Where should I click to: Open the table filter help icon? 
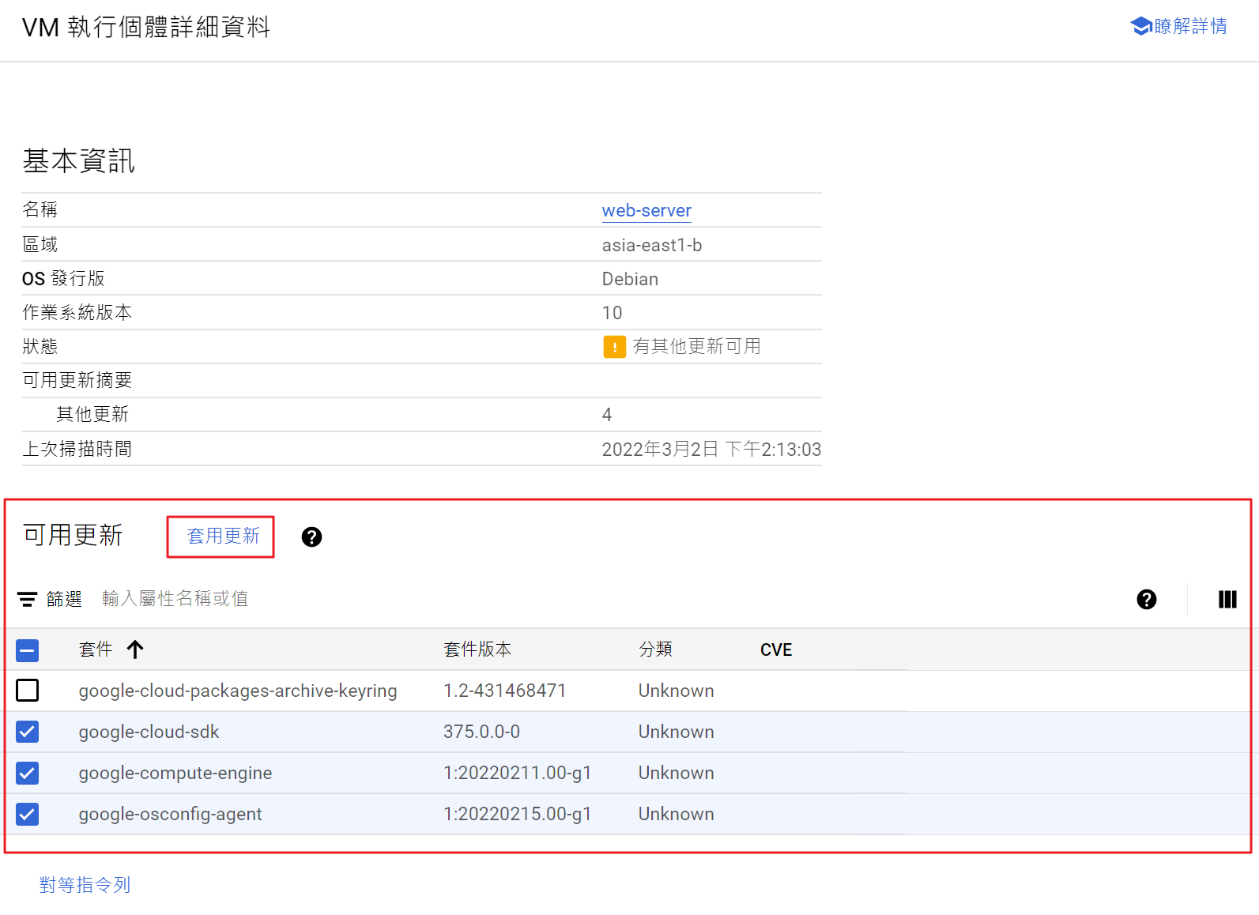tap(1146, 600)
